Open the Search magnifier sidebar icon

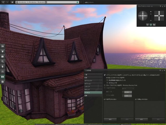[x=3, y=61]
